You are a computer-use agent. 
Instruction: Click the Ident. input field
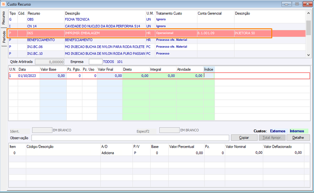(x=42, y=130)
